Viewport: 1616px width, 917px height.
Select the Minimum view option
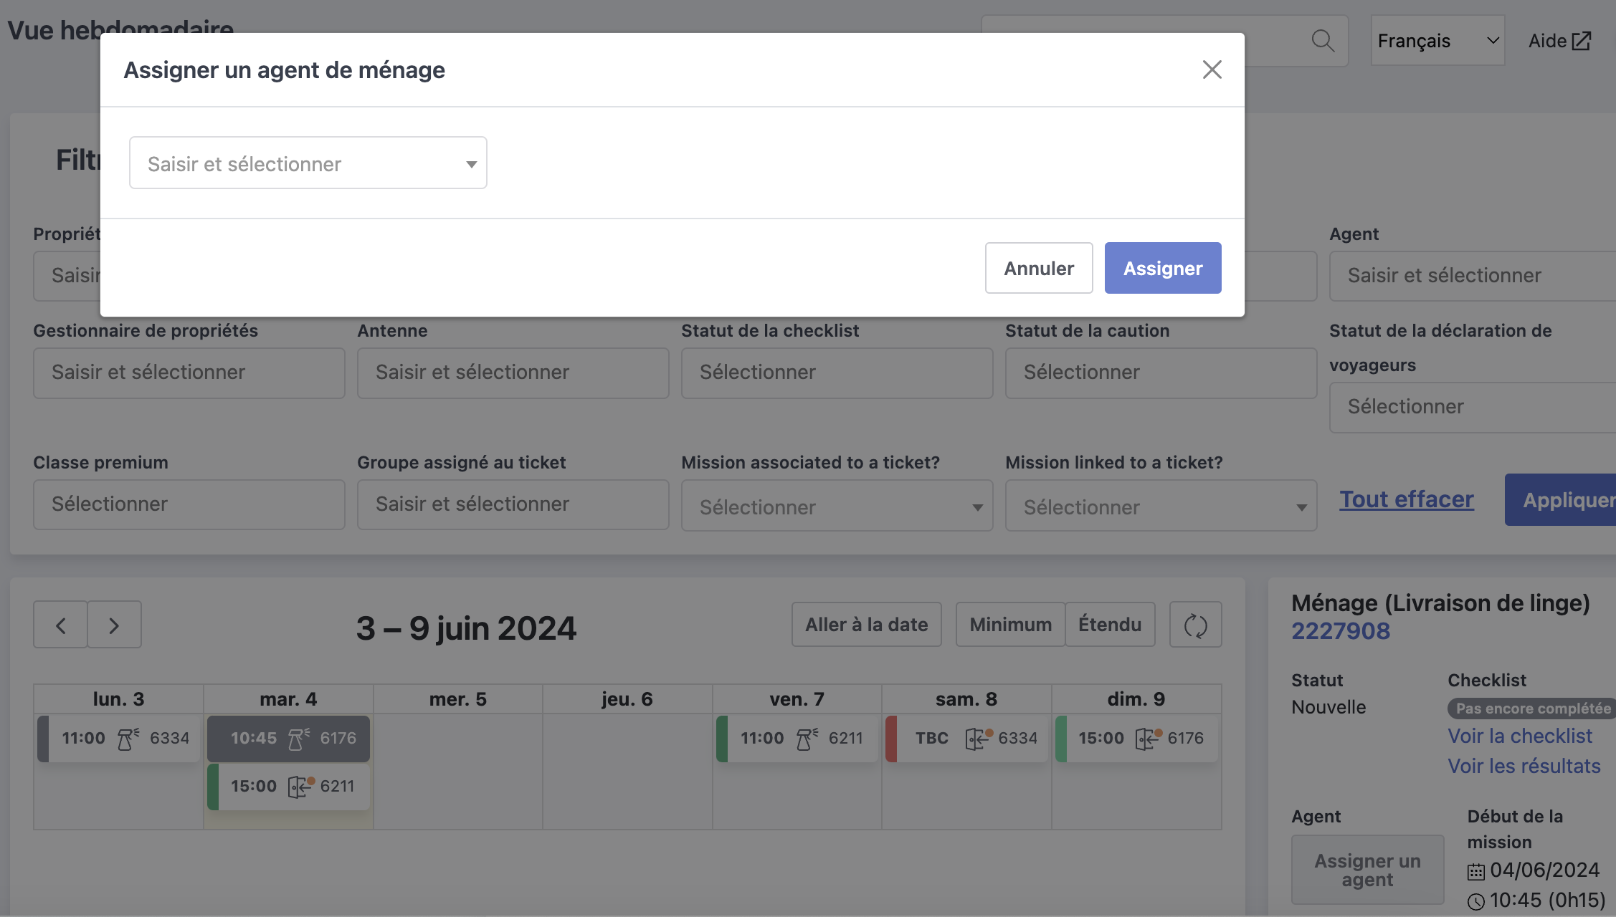click(x=1011, y=625)
